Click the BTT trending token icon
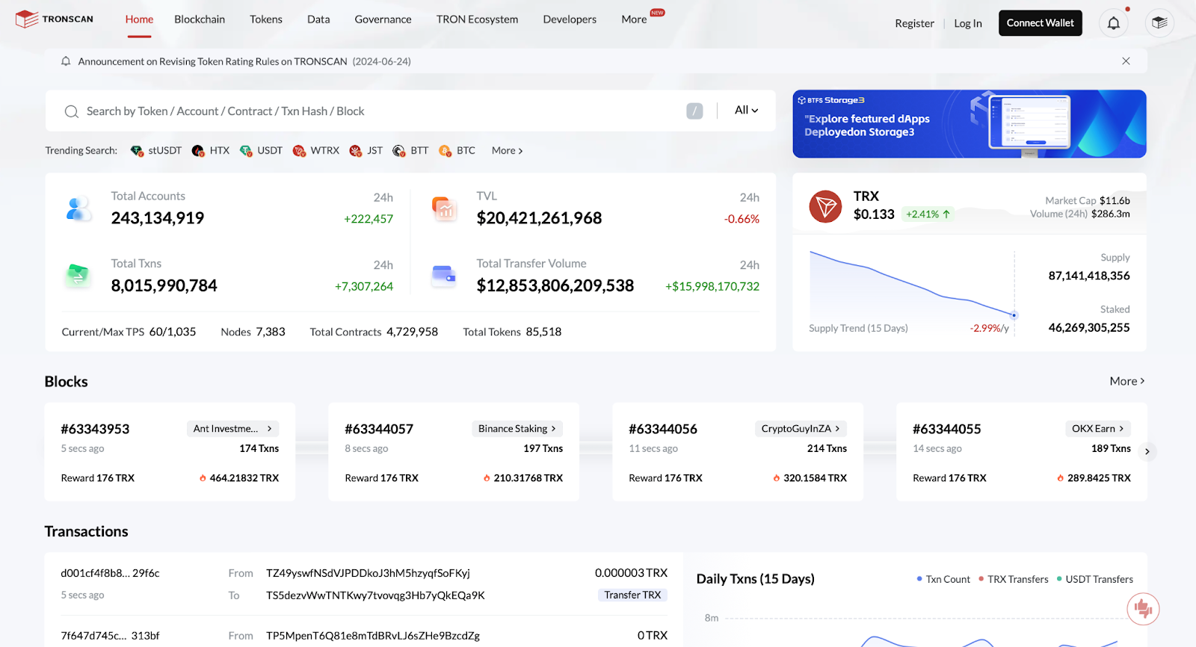1196x647 pixels. [399, 151]
